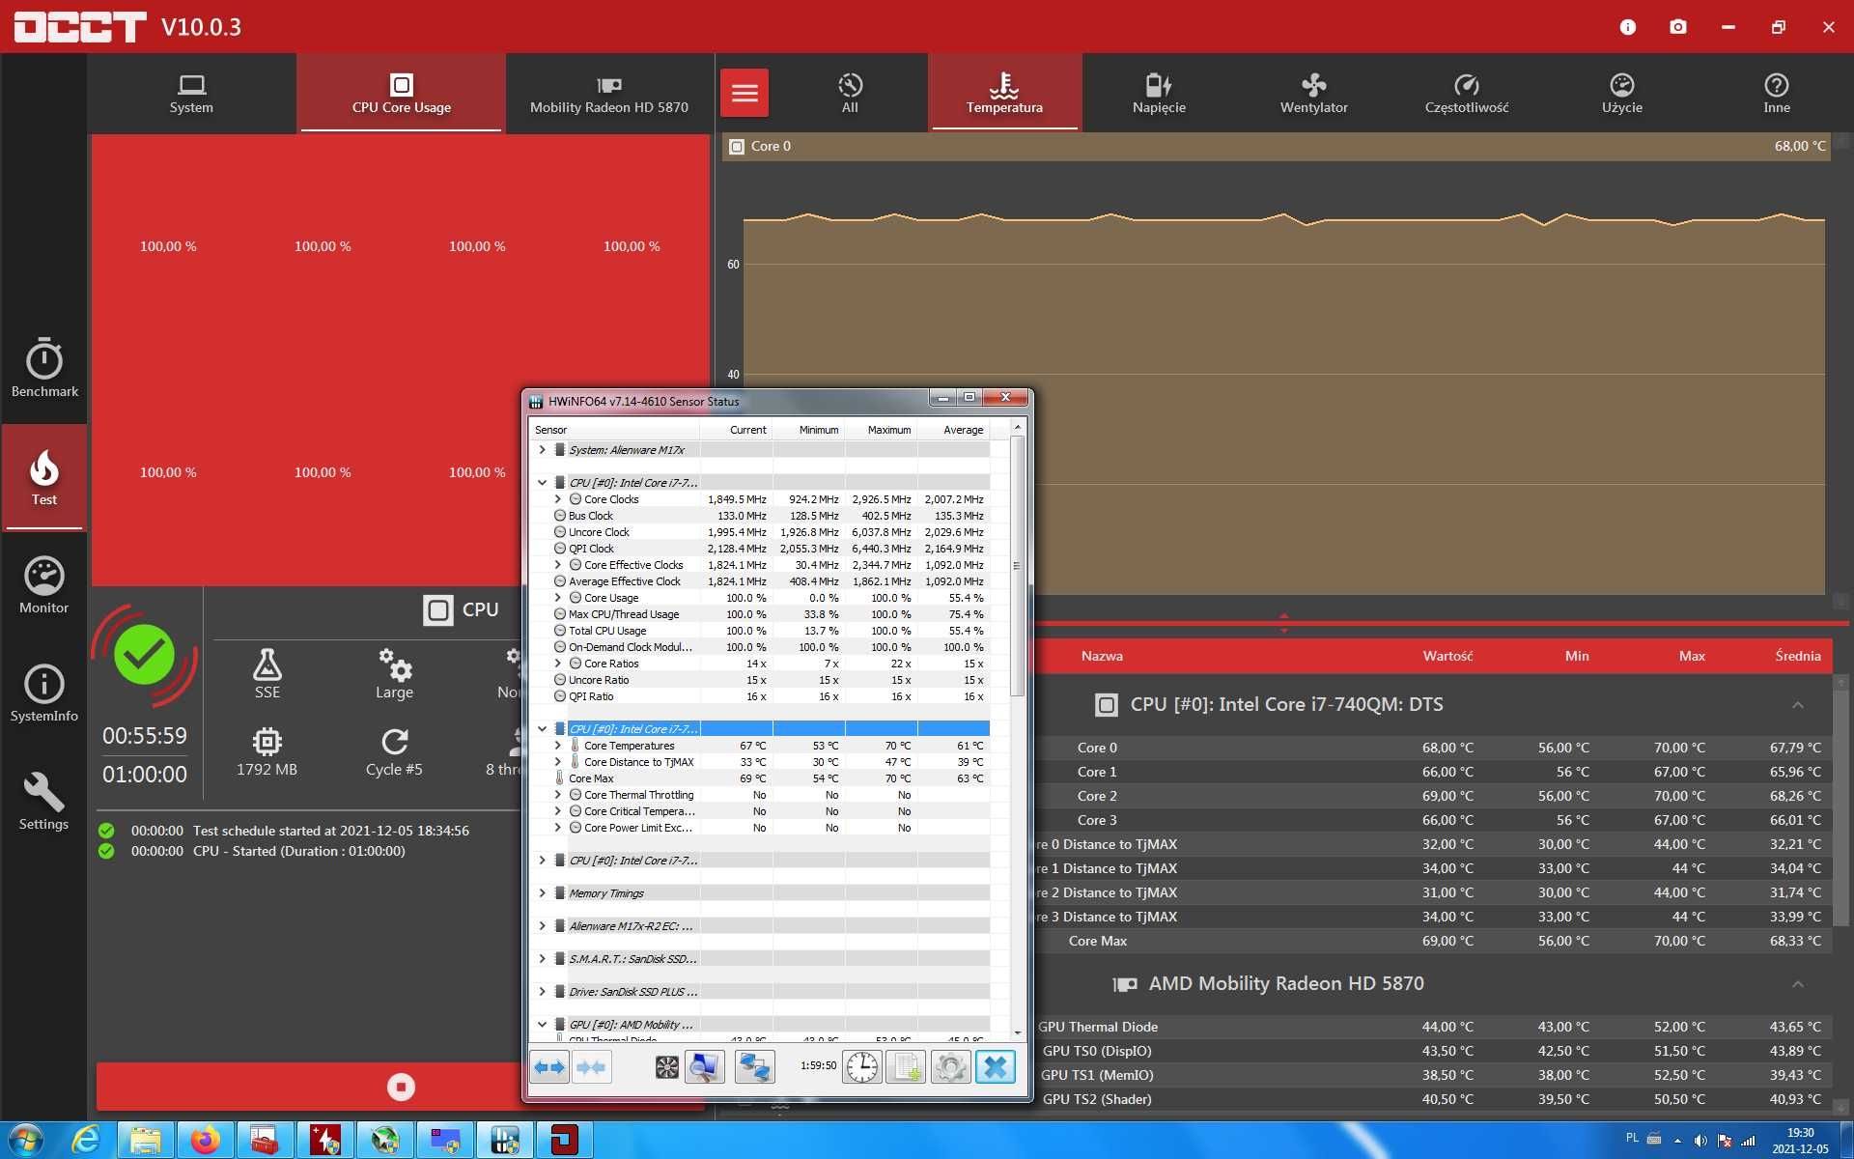Screen dimensions: 1854x1159
Task: Click the red splitter handle below graph
Action: [1283, 623]
